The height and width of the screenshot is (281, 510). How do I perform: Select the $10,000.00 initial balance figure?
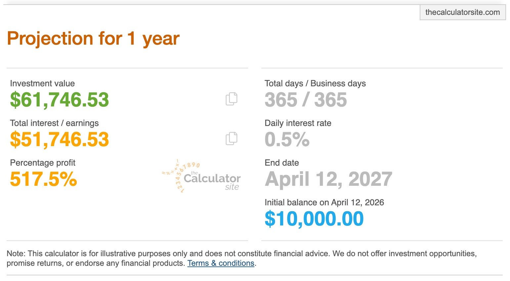click(x=314, y=218)
